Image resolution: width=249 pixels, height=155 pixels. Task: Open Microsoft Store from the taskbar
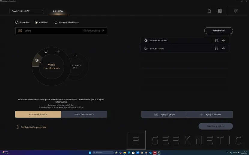click(133, 153)
